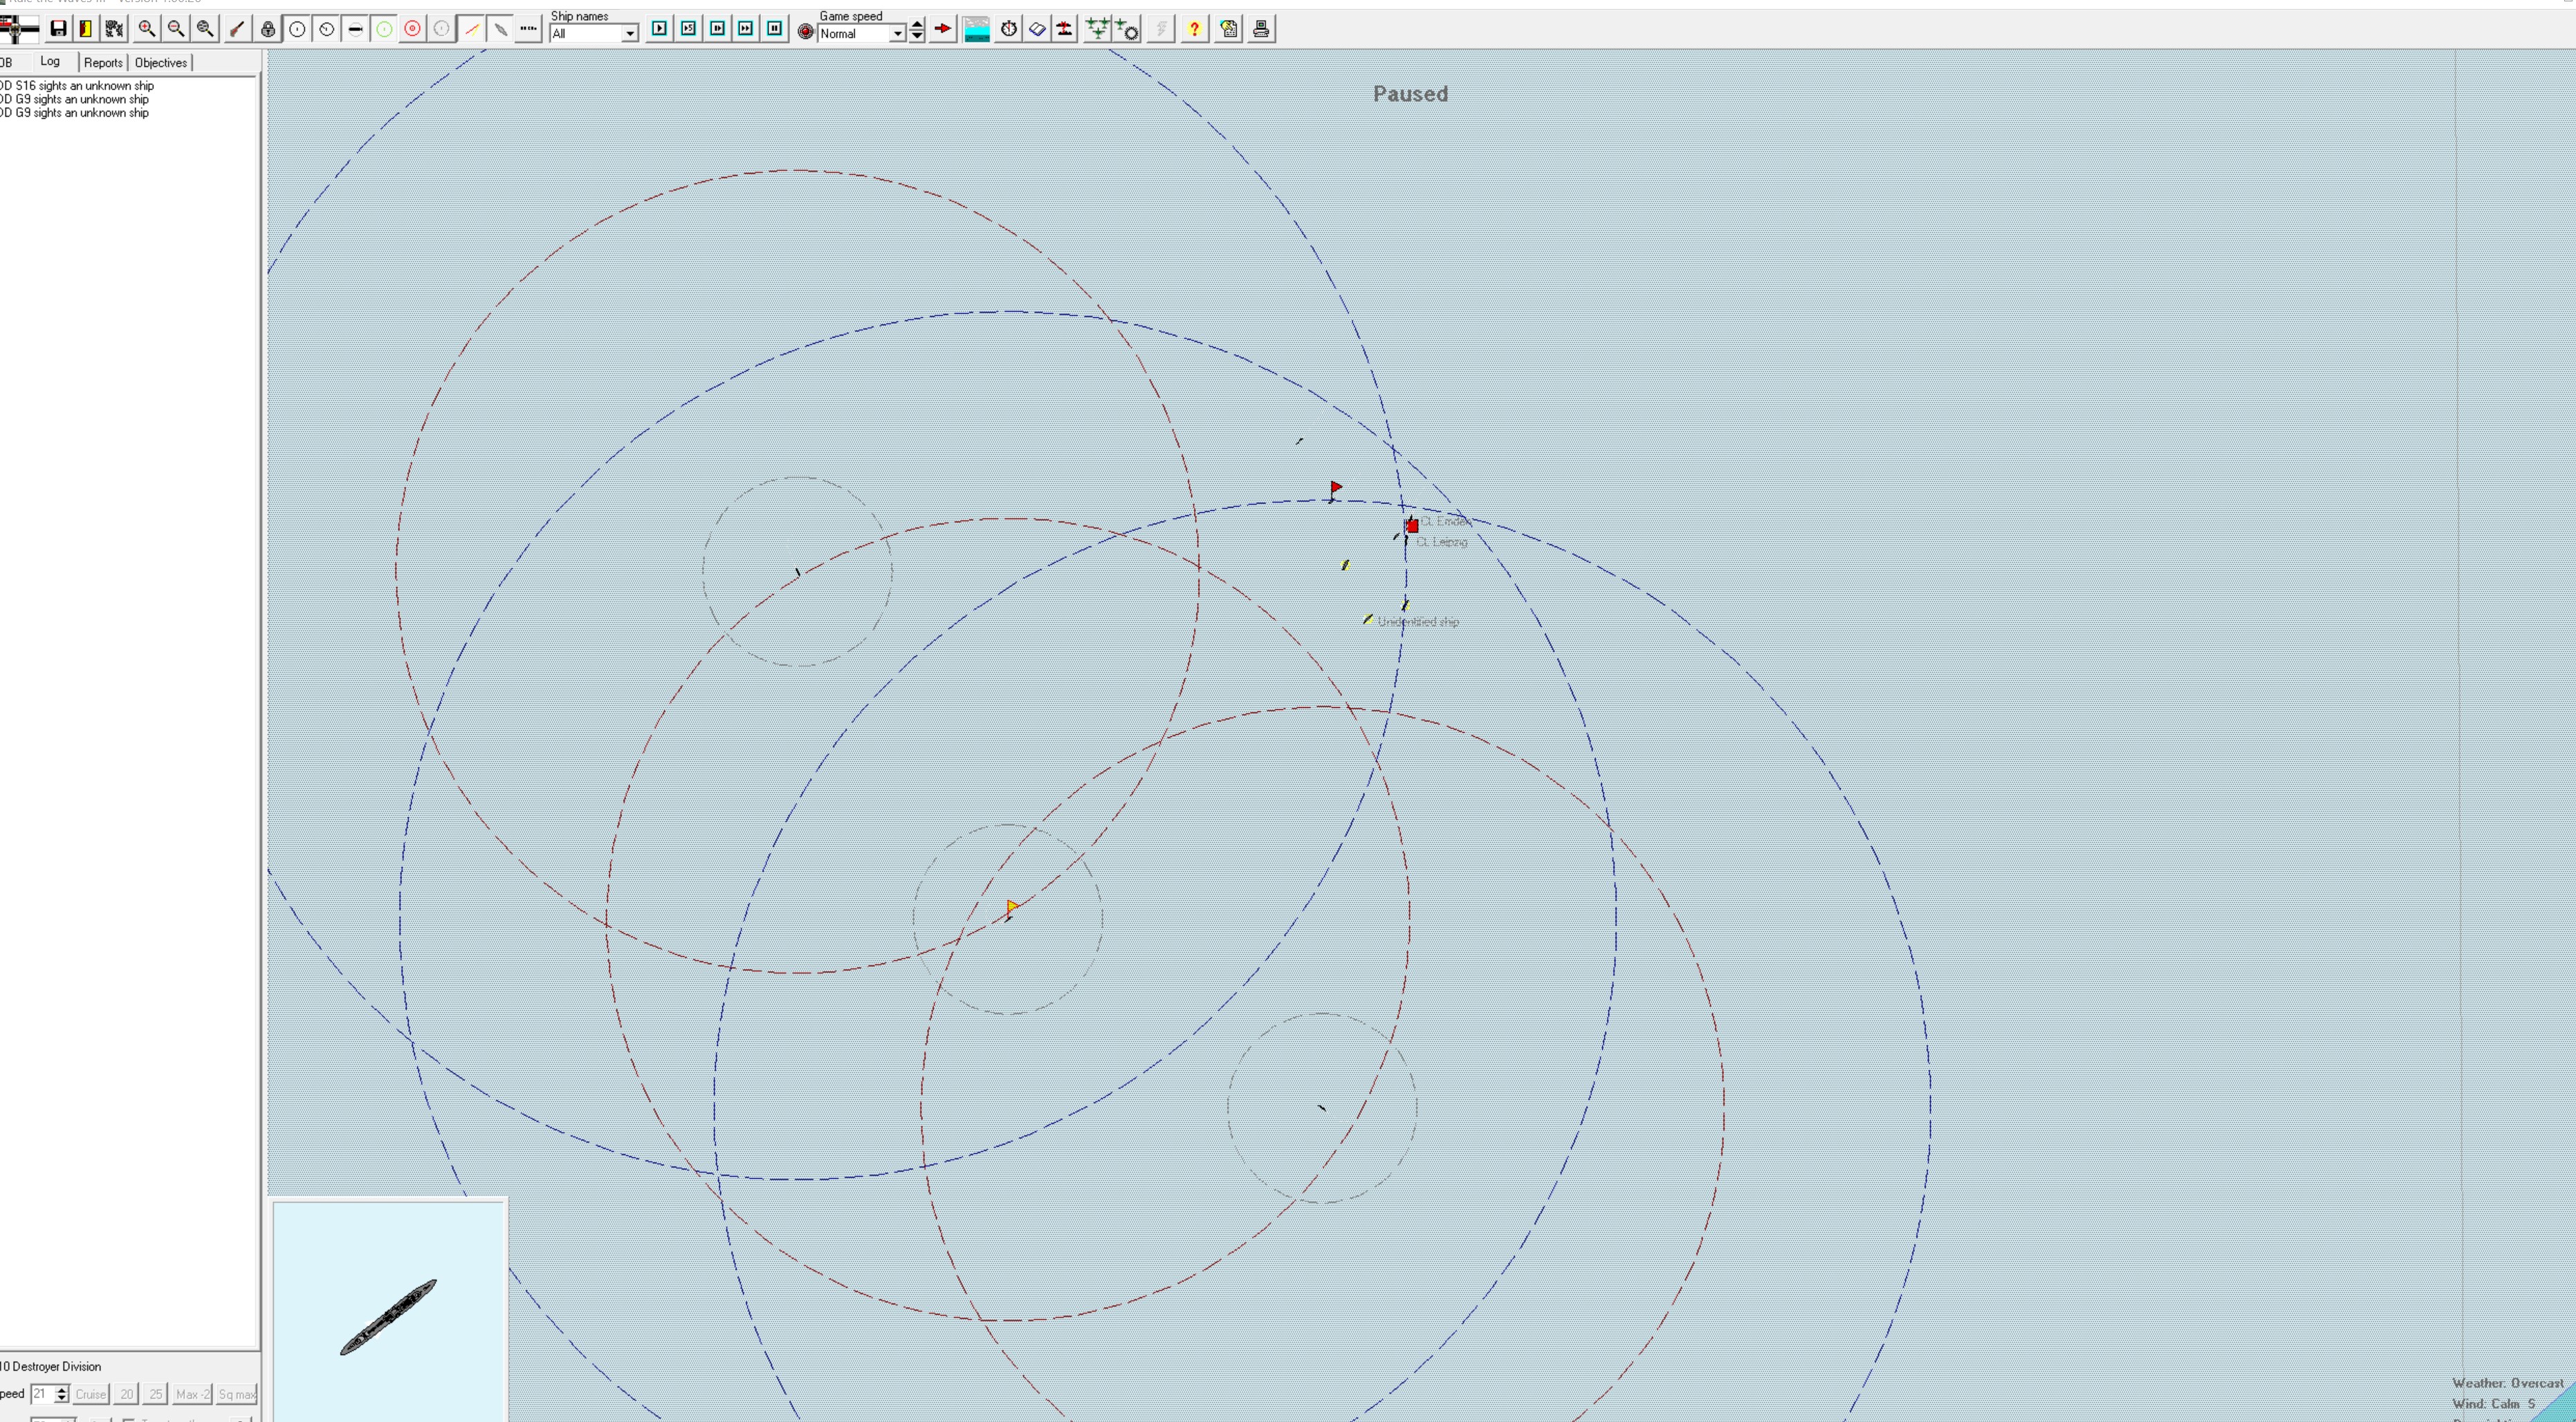
Task: Toggle the grey range circle button
Action: [x=441, y=29]
